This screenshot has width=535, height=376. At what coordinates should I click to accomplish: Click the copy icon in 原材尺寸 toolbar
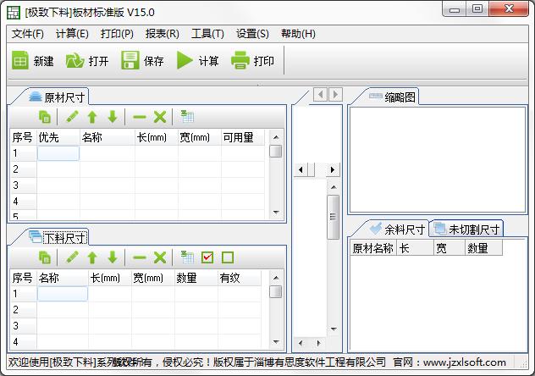pos(45,117)
